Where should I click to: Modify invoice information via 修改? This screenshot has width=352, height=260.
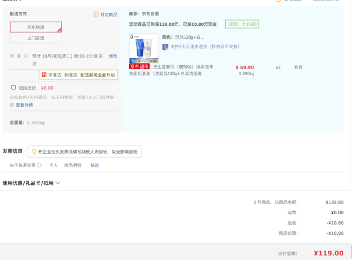(94, 166)
